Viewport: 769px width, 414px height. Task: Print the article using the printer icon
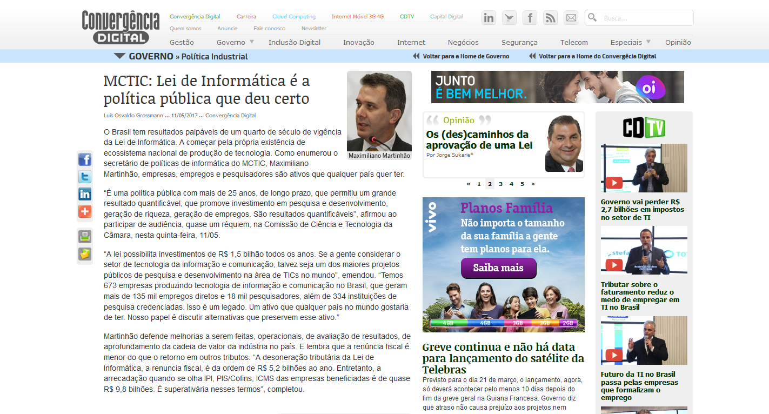[85, 236]
